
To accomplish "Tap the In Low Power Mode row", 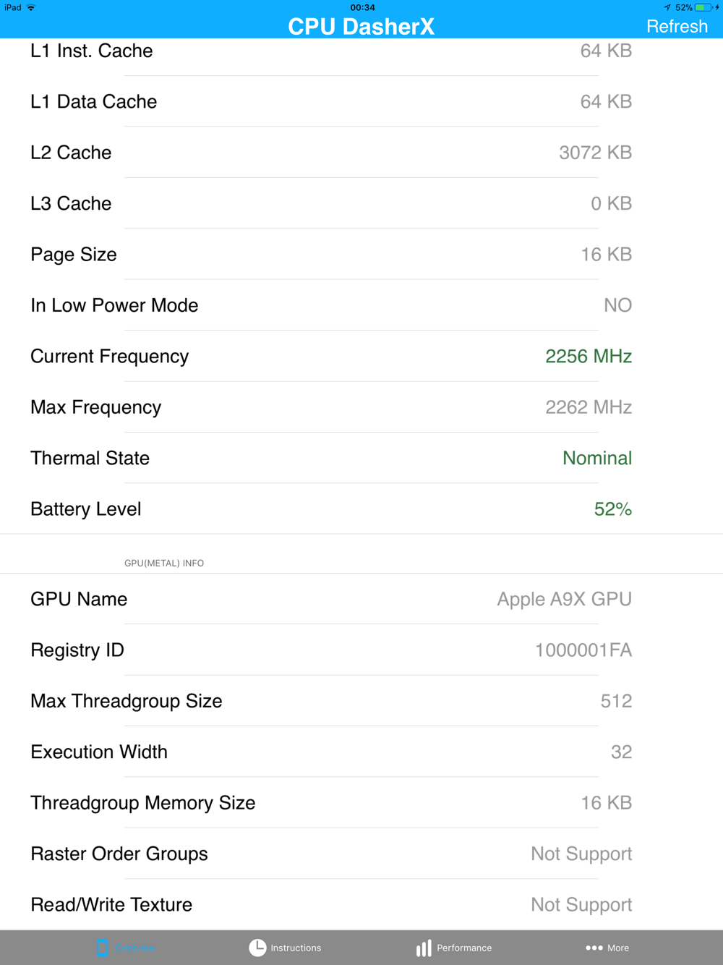I will pos(361,305).
